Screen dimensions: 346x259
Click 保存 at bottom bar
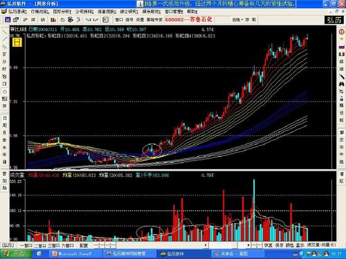[x=279, y=245]
